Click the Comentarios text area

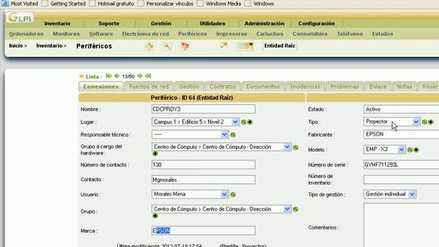(401, 225)
